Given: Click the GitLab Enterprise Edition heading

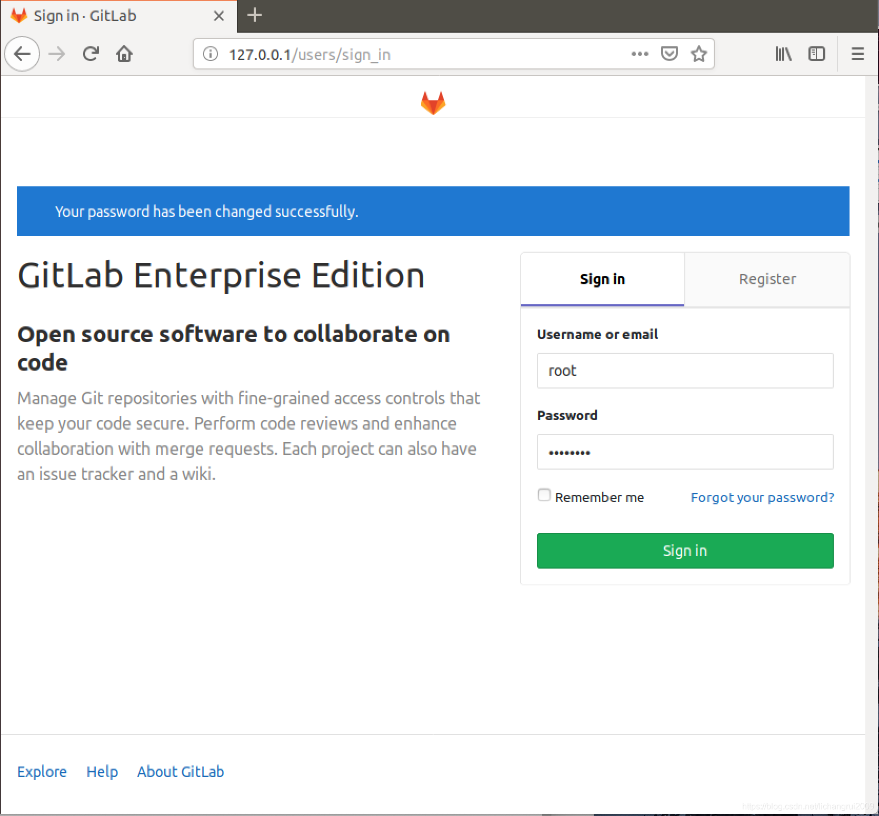Looking at the screenshot, I should click(x=221, y=275).
